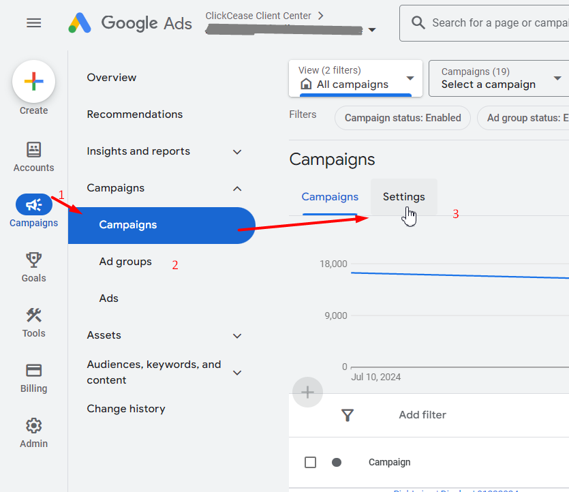This screenshot has height=492, width=569.
Task: Open Change history
Action: click(126, 409)
